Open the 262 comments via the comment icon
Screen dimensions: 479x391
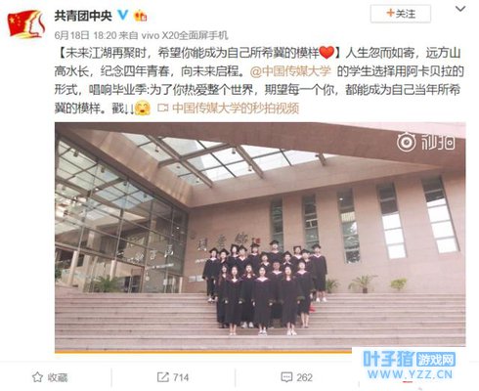point(296,377)
